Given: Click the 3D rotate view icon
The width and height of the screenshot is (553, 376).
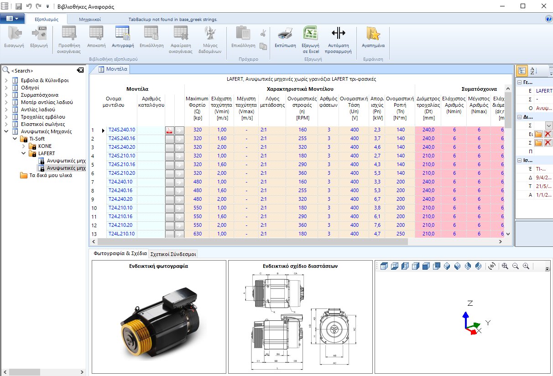Looking at the screenshot, I should tap(492, 266).
